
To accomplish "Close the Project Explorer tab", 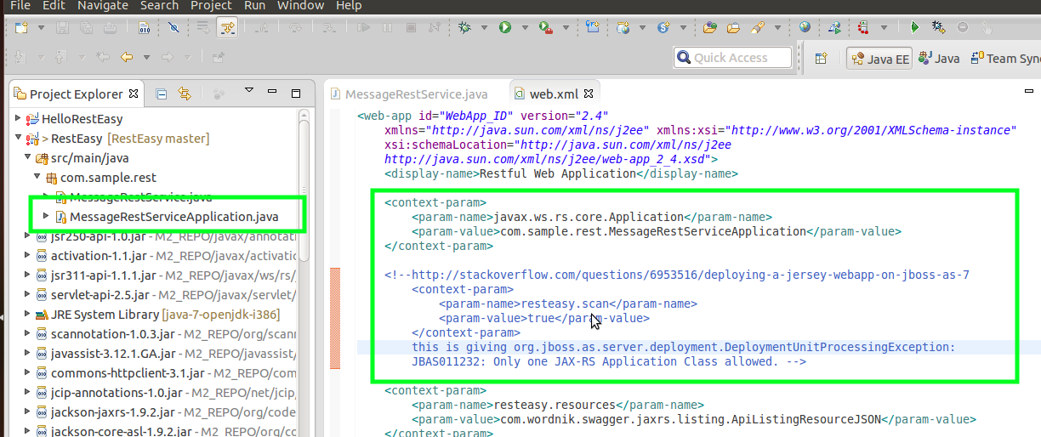I will coord(133,94).
